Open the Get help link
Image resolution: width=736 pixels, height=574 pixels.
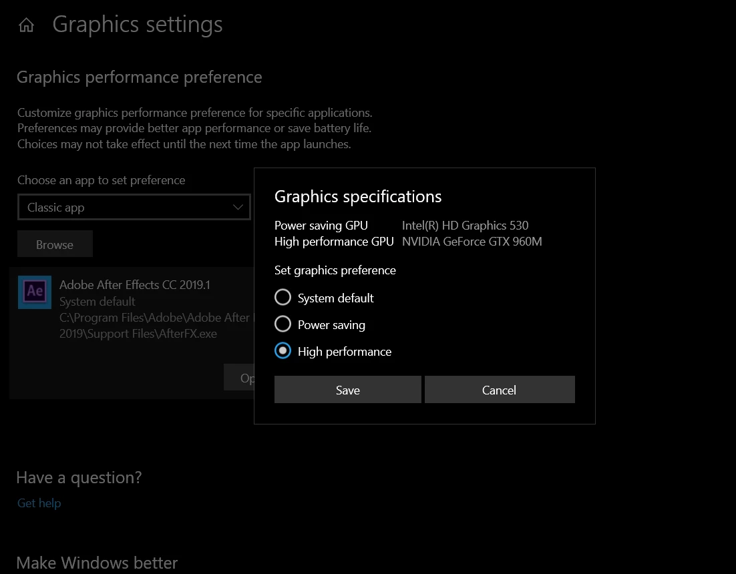(x=39, y=503)
